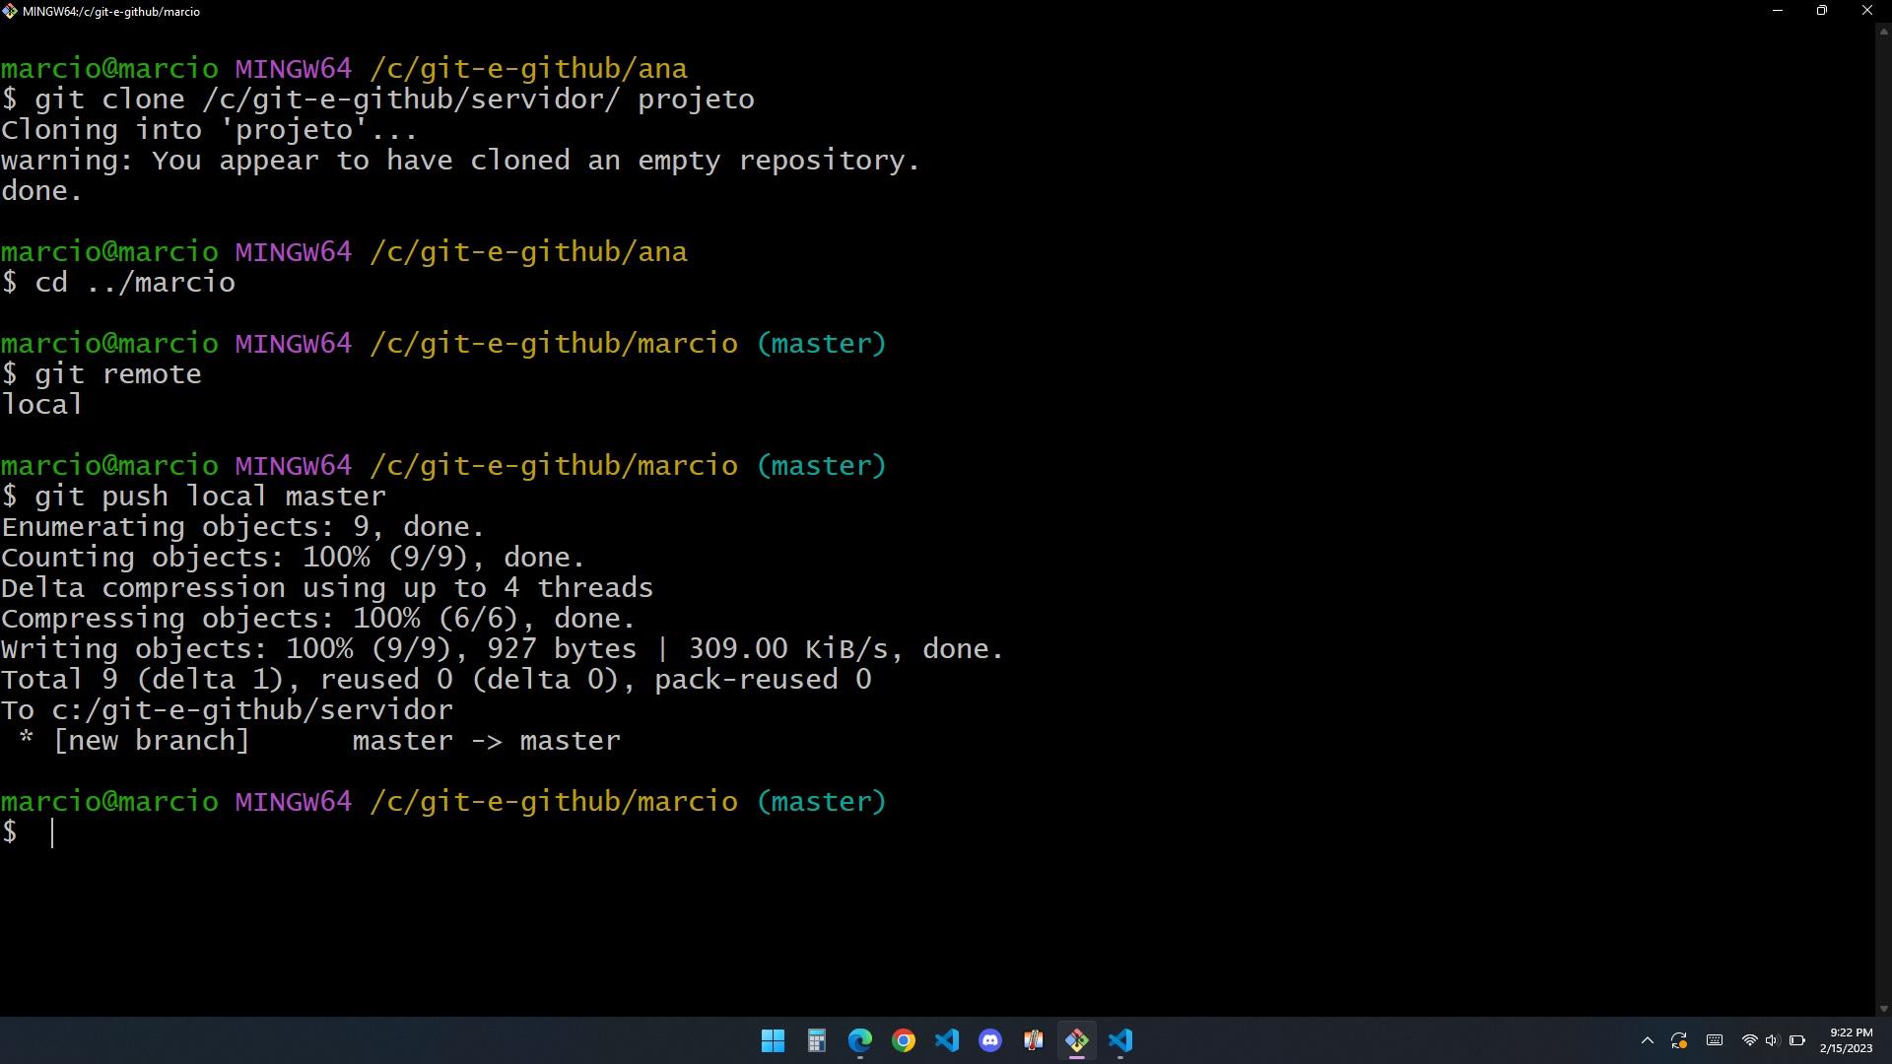Close the MINGW64 terminal window
Image resolution: width=1892 pixels, height=1064 pixels.
point(1866,11)
